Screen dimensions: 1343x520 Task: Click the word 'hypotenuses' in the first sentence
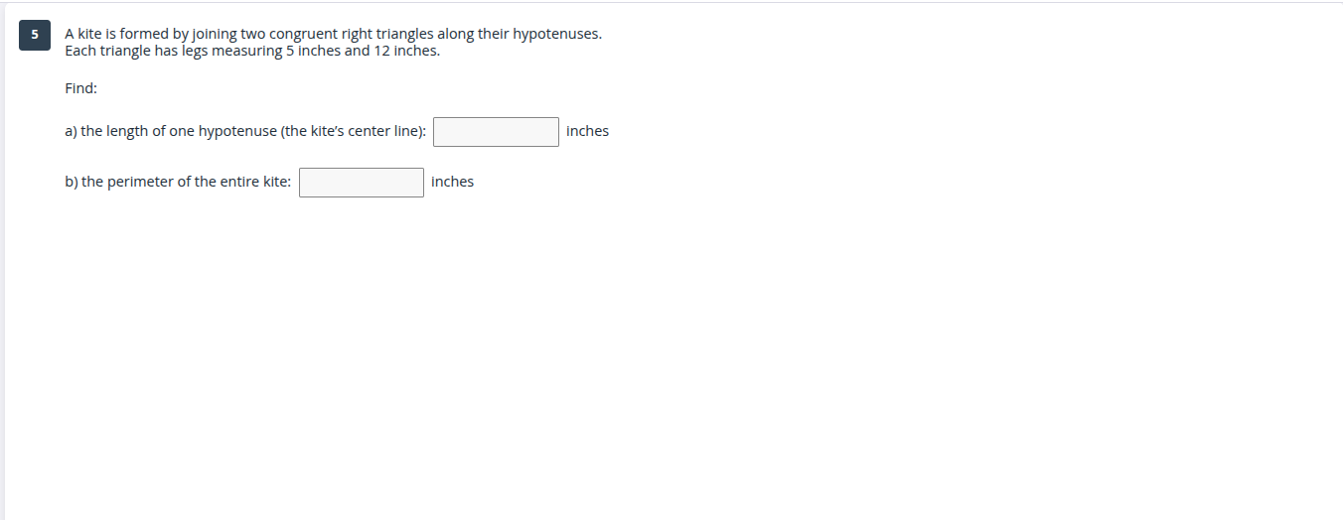coord(556,34)
